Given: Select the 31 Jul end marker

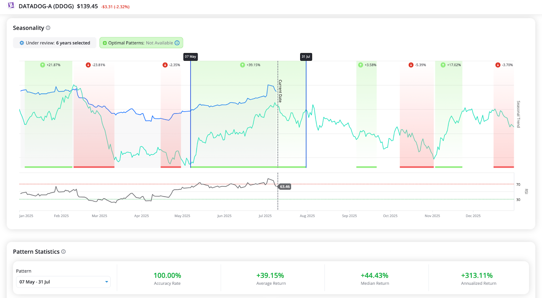Looking at the screenshot, I should coord(306,57).
